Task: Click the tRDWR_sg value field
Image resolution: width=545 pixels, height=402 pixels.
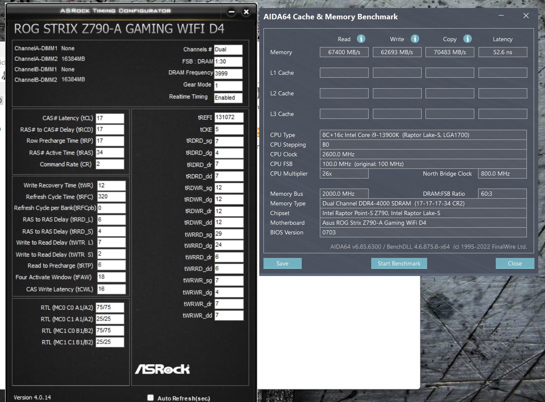Action: (229, 188)
